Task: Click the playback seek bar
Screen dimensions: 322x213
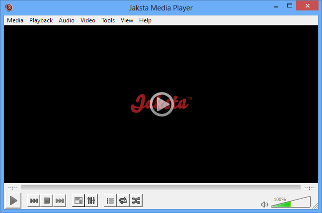Action: pos(161,188)
